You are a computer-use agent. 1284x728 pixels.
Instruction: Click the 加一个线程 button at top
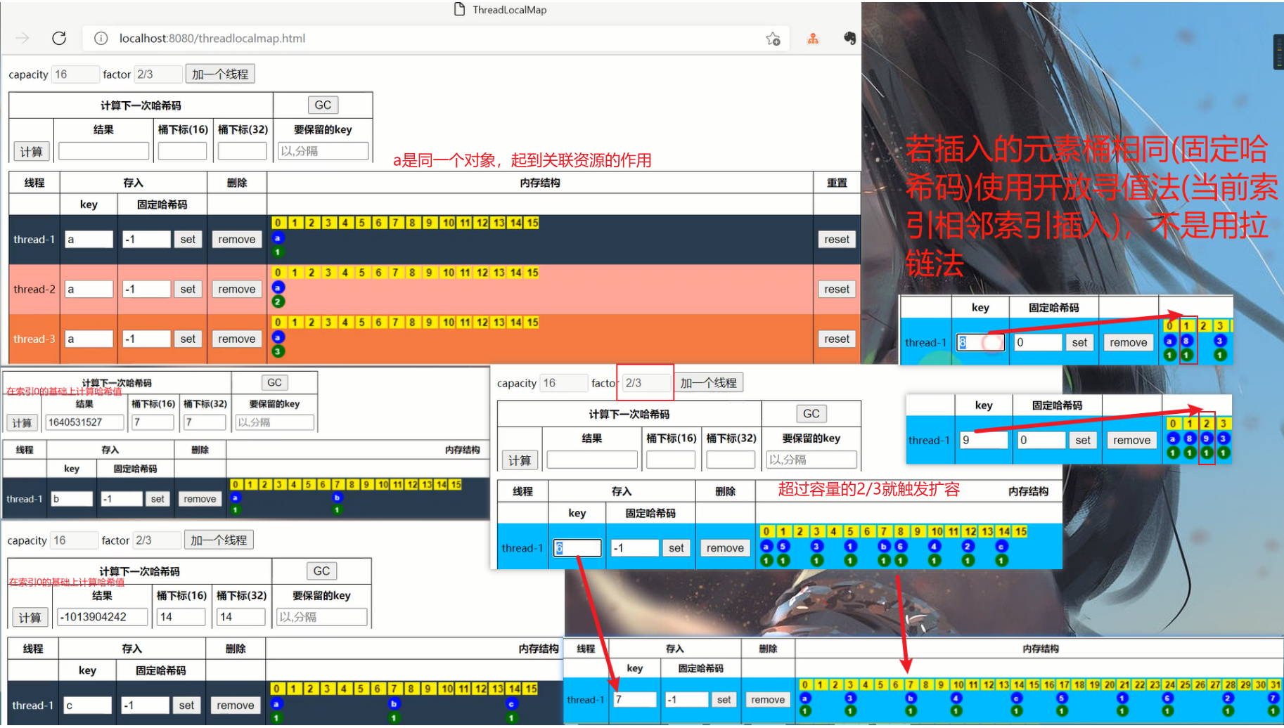(x=220, y=74)
